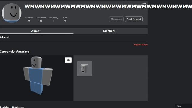Click the WMWMWM username heading
The height and width of the screenshot is (108, 192).
(x=108, y=7)
